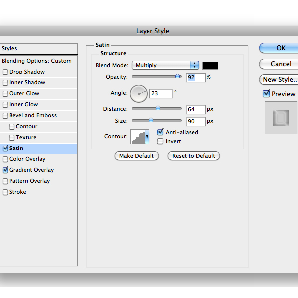This screenshot has height=298, width=298.
Task: Select the Gradient Overlay label
Action: (x=32, y=170)
